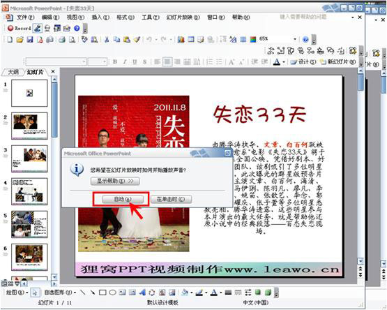Select the Arrow drawing tool
Image resolution: width=387 pixels, height=310 pixels.
click(93, 293)
